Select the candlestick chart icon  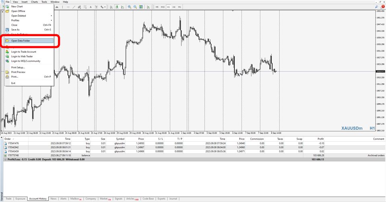coord(117,7)
